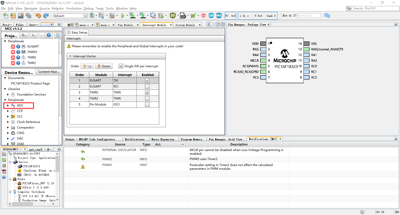Image resolution: width=400 pixels, height=215 pixels.
Task: Open the shopping cart icon
Action: tap(193, 16)
